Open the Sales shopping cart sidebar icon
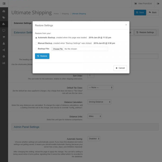The height and width of the screenshot is (162, 162). (x=4, y=37)
